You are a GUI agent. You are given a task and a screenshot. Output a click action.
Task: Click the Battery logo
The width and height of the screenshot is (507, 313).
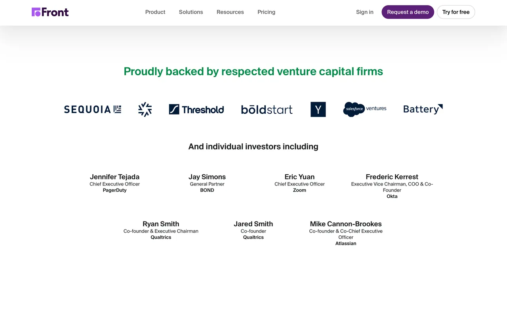[423, 109]
